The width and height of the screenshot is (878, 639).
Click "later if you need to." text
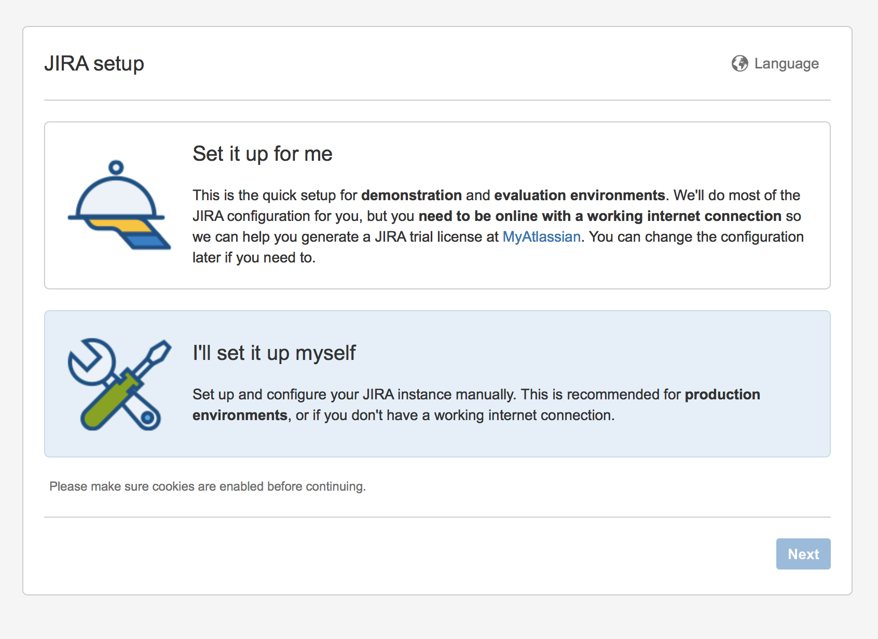[254, 257]
